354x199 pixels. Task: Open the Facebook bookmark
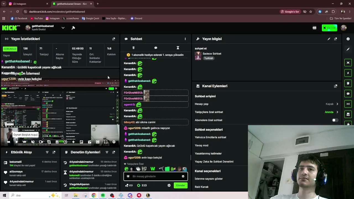point(19,19)
